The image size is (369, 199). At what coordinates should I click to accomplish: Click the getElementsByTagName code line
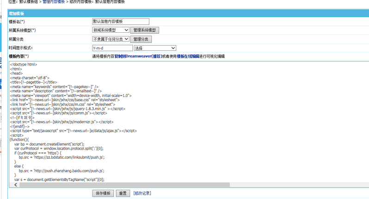[x=59, y=180]
